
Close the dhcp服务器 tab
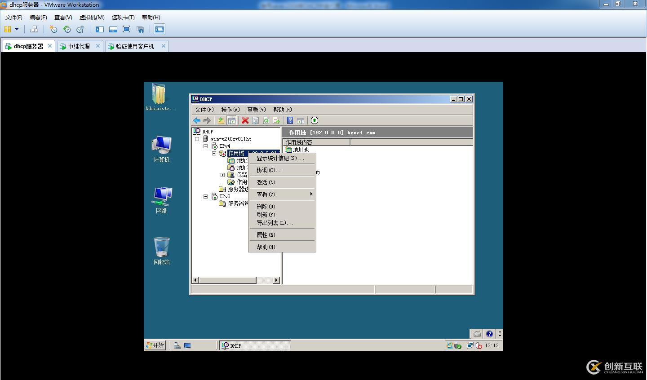(50, 46)
